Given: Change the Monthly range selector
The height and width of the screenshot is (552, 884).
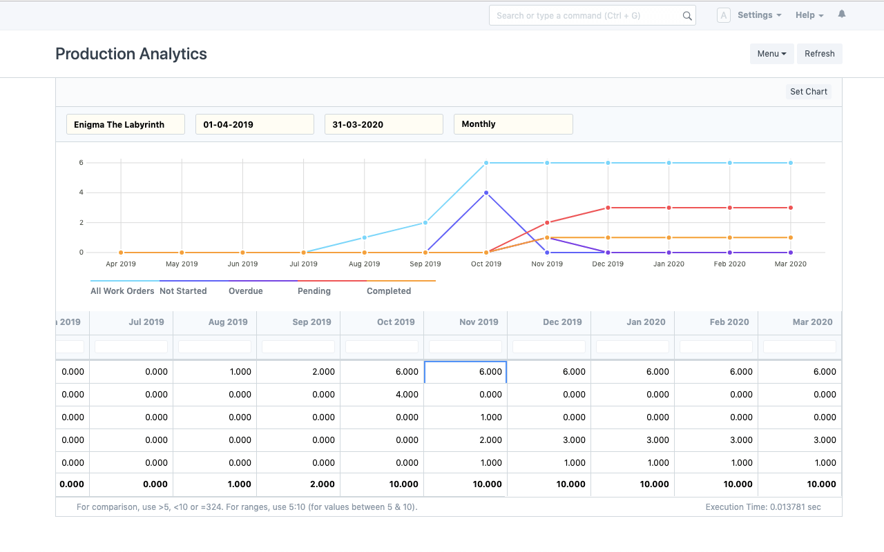Looking at the screenshot, I should 513,124.
